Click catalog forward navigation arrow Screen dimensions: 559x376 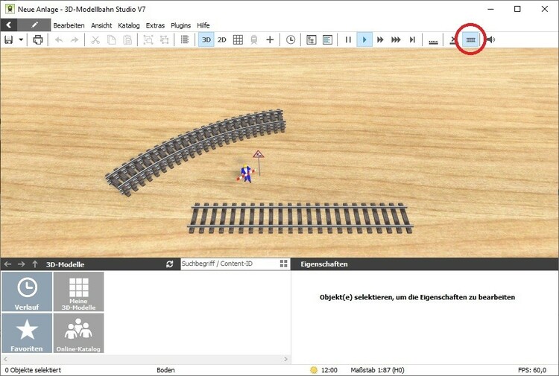coord(22,264)
